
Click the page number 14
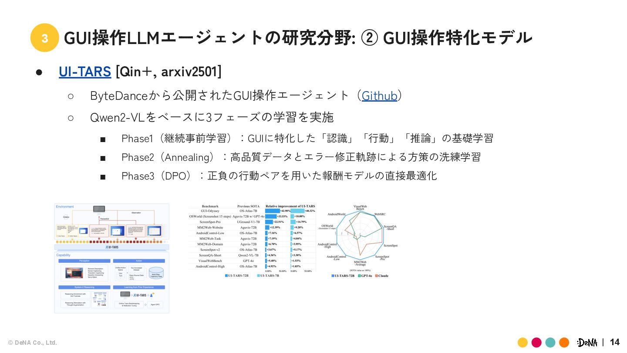pos(614,342)
